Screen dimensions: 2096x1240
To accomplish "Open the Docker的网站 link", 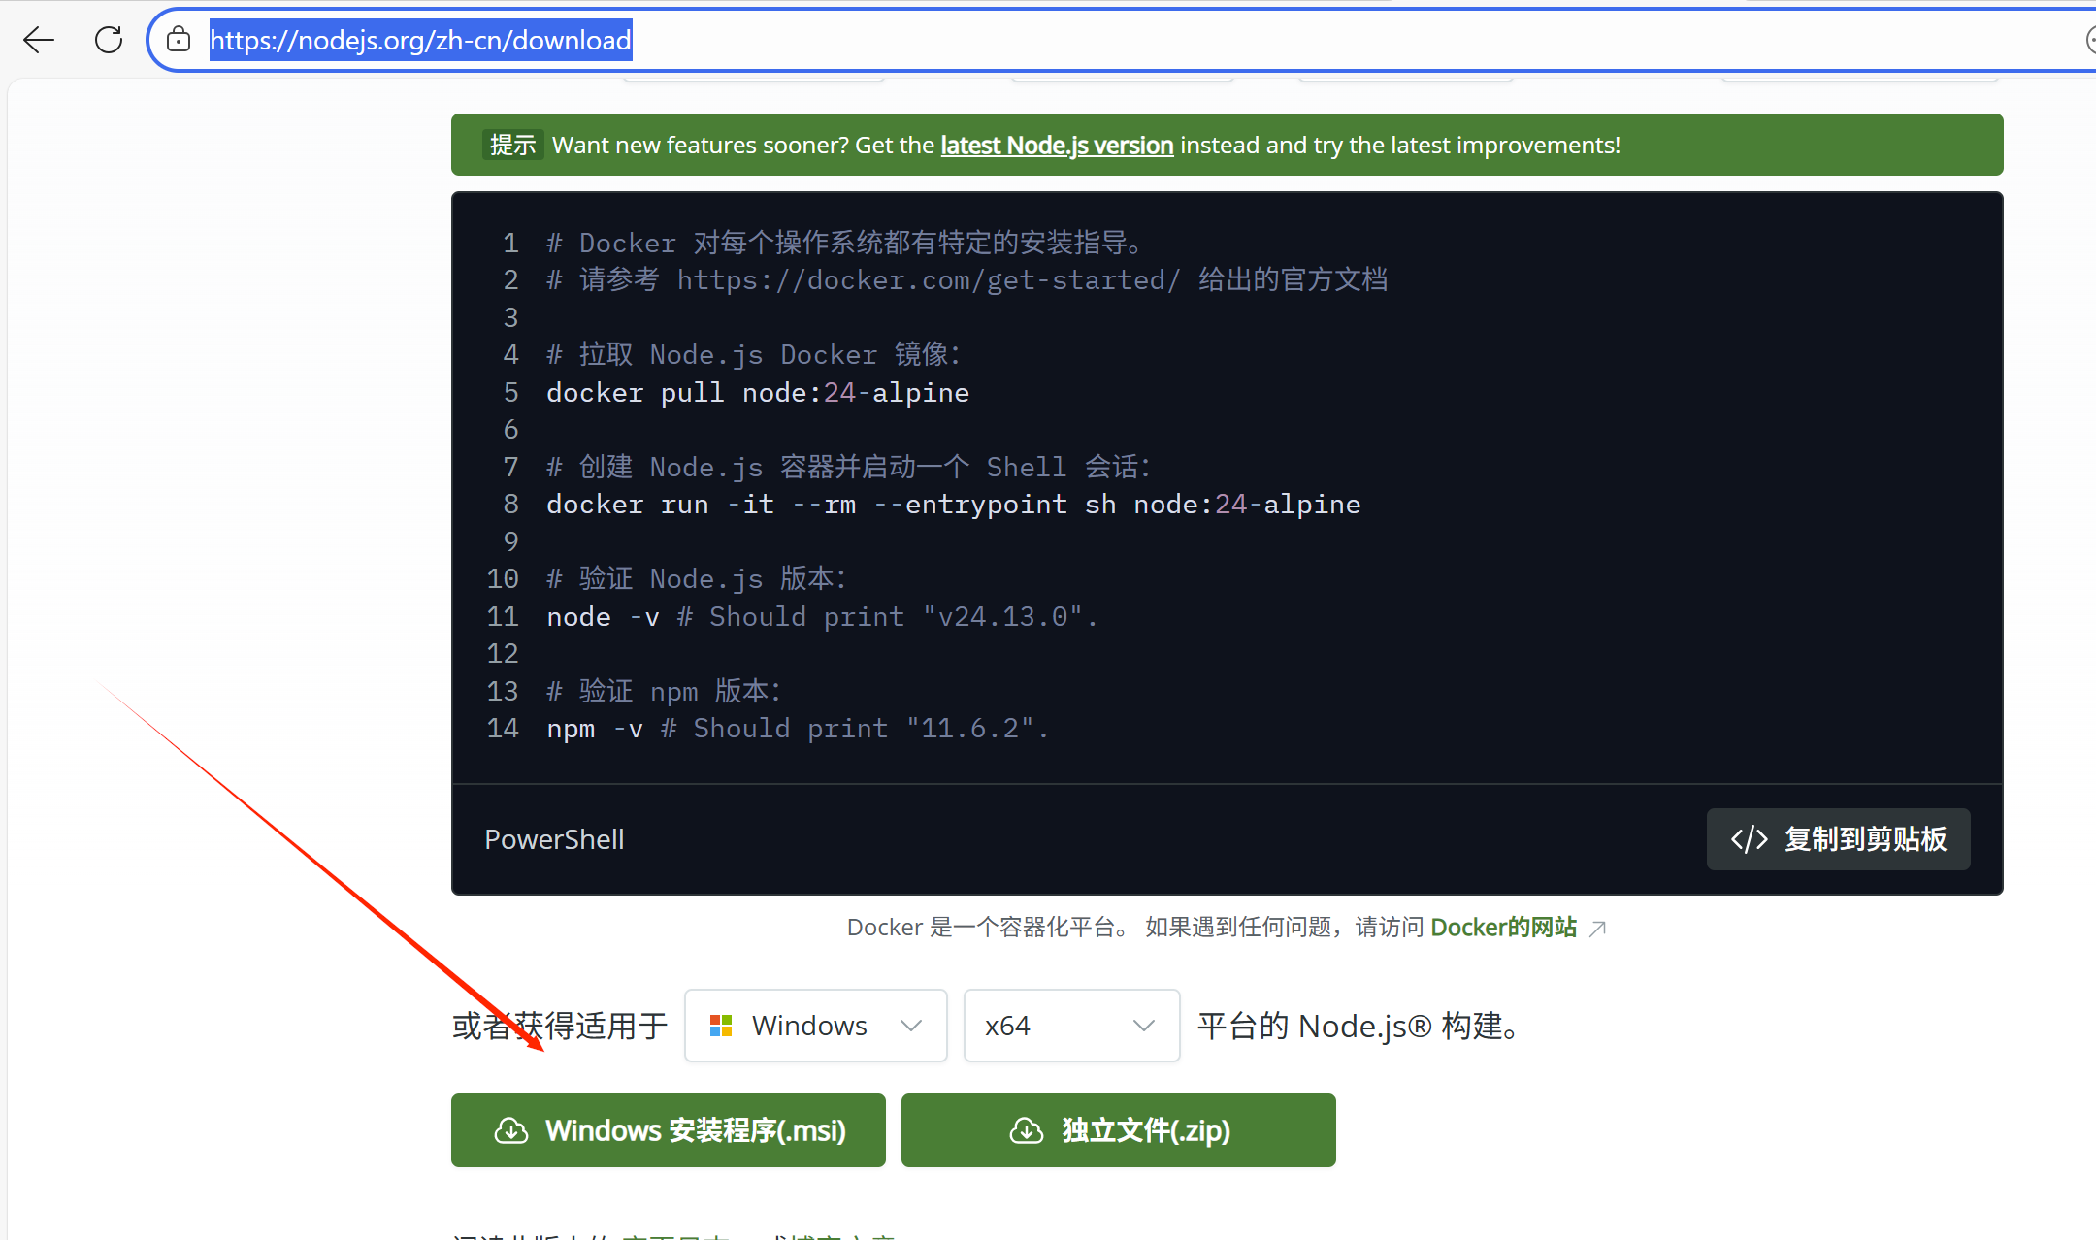I will (x=1504, y=928).
